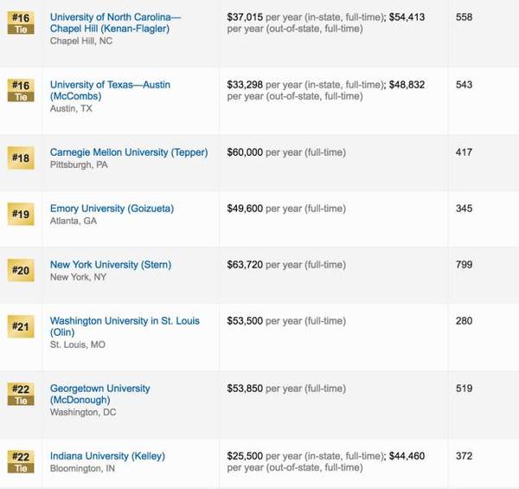
Task: Click #16 Tie badge beside North Carolina
Action: click(x=21, y=23)
